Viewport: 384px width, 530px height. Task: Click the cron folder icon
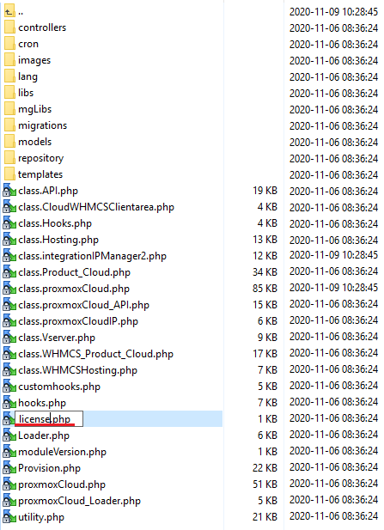pyautogui.click(x=9, y=44)
